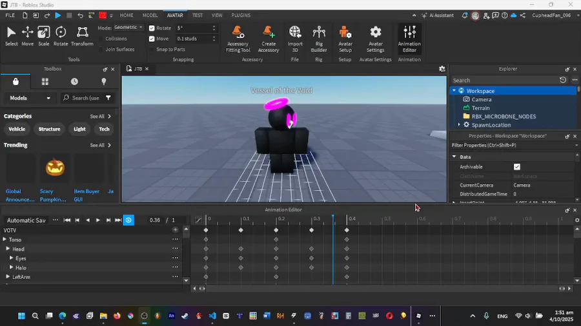The image size is (581, 326).
Task: Switch to the HOME tab
Action: tap(127, 15)
